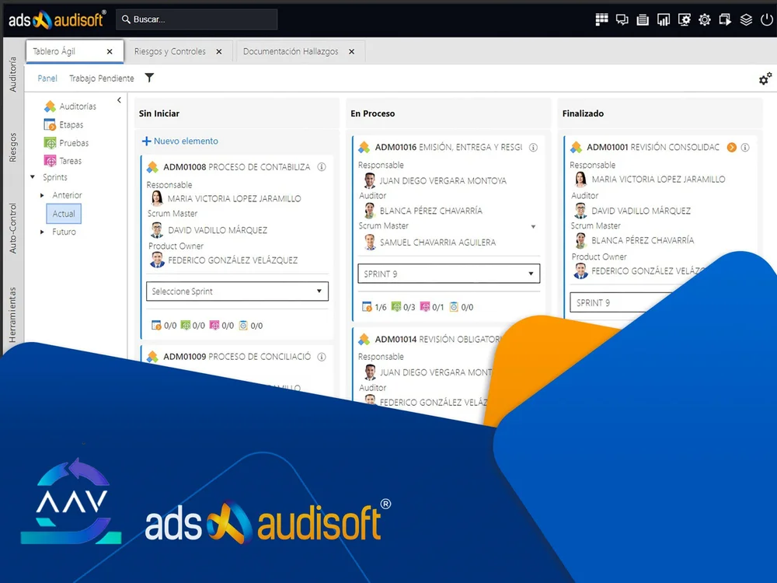This screenshot has height=583, width=777.
Task: Select Auditorías in the left tree
Action: [x=71, y=106]
